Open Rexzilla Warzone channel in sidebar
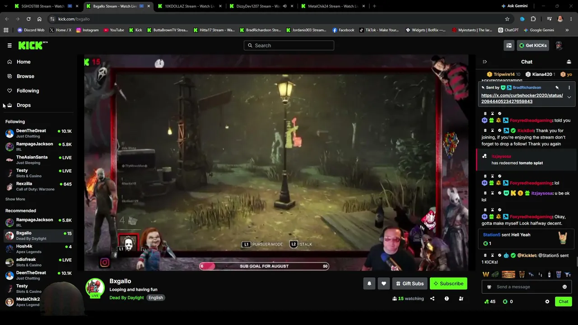Viewport: 578px width, 325px height. point(38,186)
